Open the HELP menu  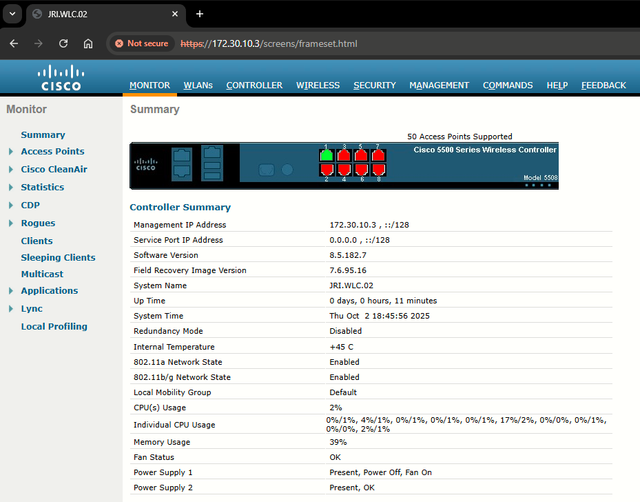pyautogui.click(x=557, y=86)
